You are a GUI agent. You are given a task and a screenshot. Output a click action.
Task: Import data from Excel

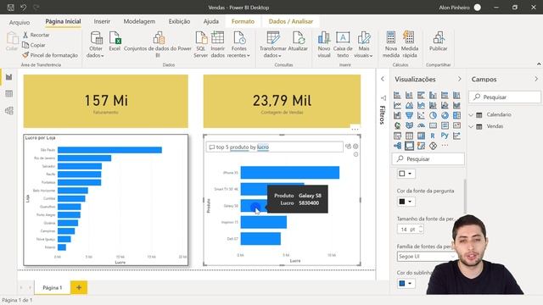[x=115, y=42]
